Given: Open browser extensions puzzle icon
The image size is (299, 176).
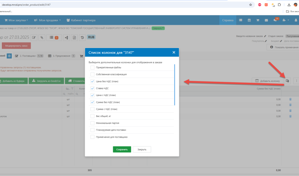Looking at the screenshot, I should [x=279, y=5].
